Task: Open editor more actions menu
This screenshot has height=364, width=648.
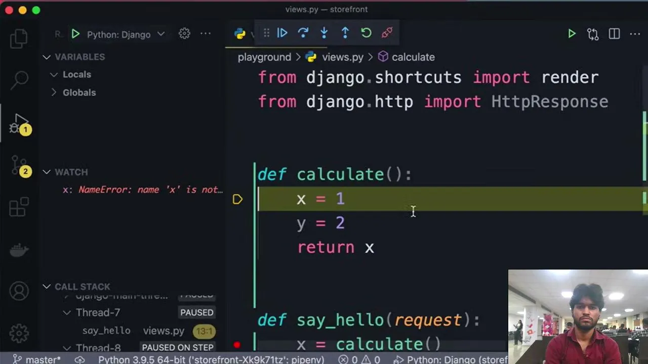Action: tap(635, 34)
